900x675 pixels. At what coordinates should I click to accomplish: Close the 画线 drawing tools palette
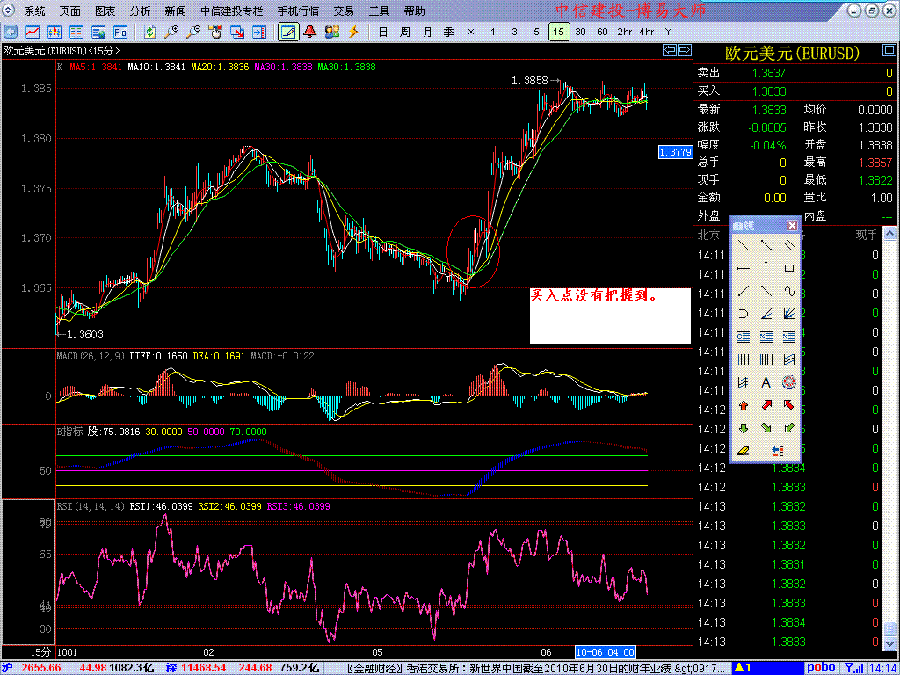[x=792, y=226]
